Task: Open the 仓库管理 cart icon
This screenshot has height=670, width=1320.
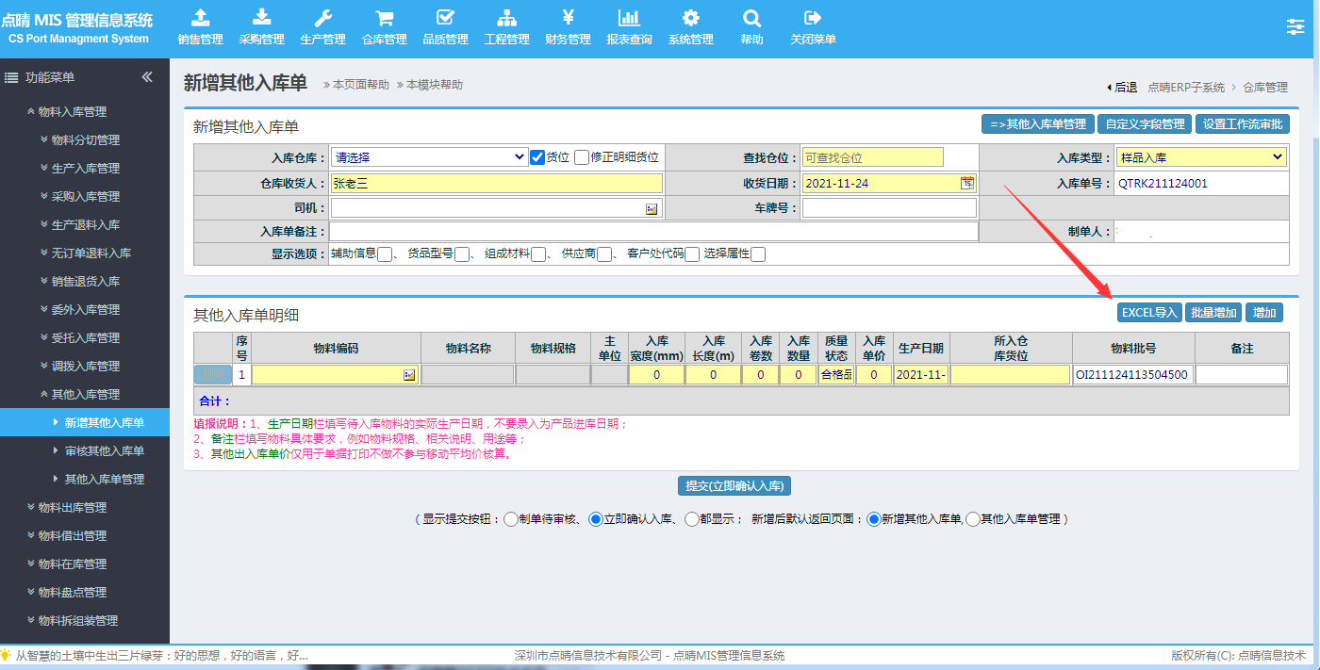Action: (x=384, y=18)
